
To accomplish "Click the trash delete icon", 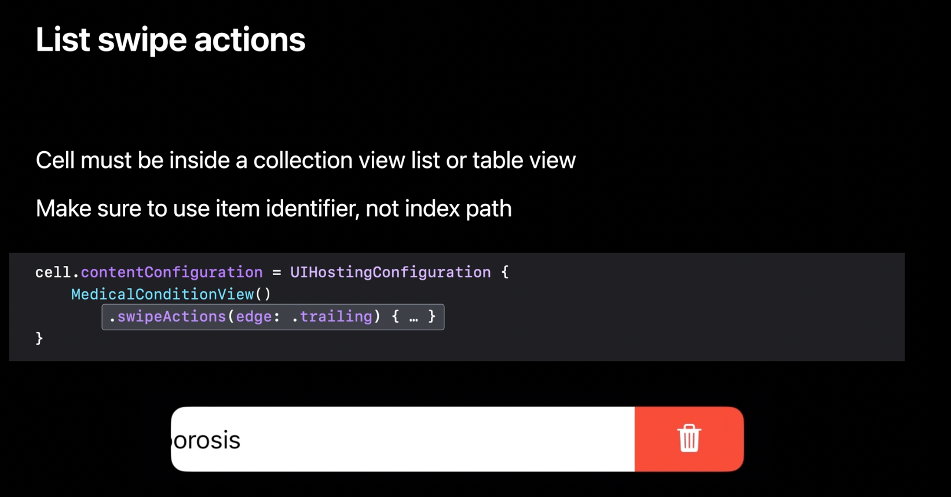I will click(689, 438).
